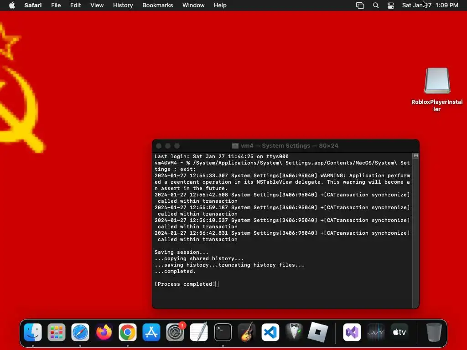Click the Terminal split pane button

tap(416, 156)
